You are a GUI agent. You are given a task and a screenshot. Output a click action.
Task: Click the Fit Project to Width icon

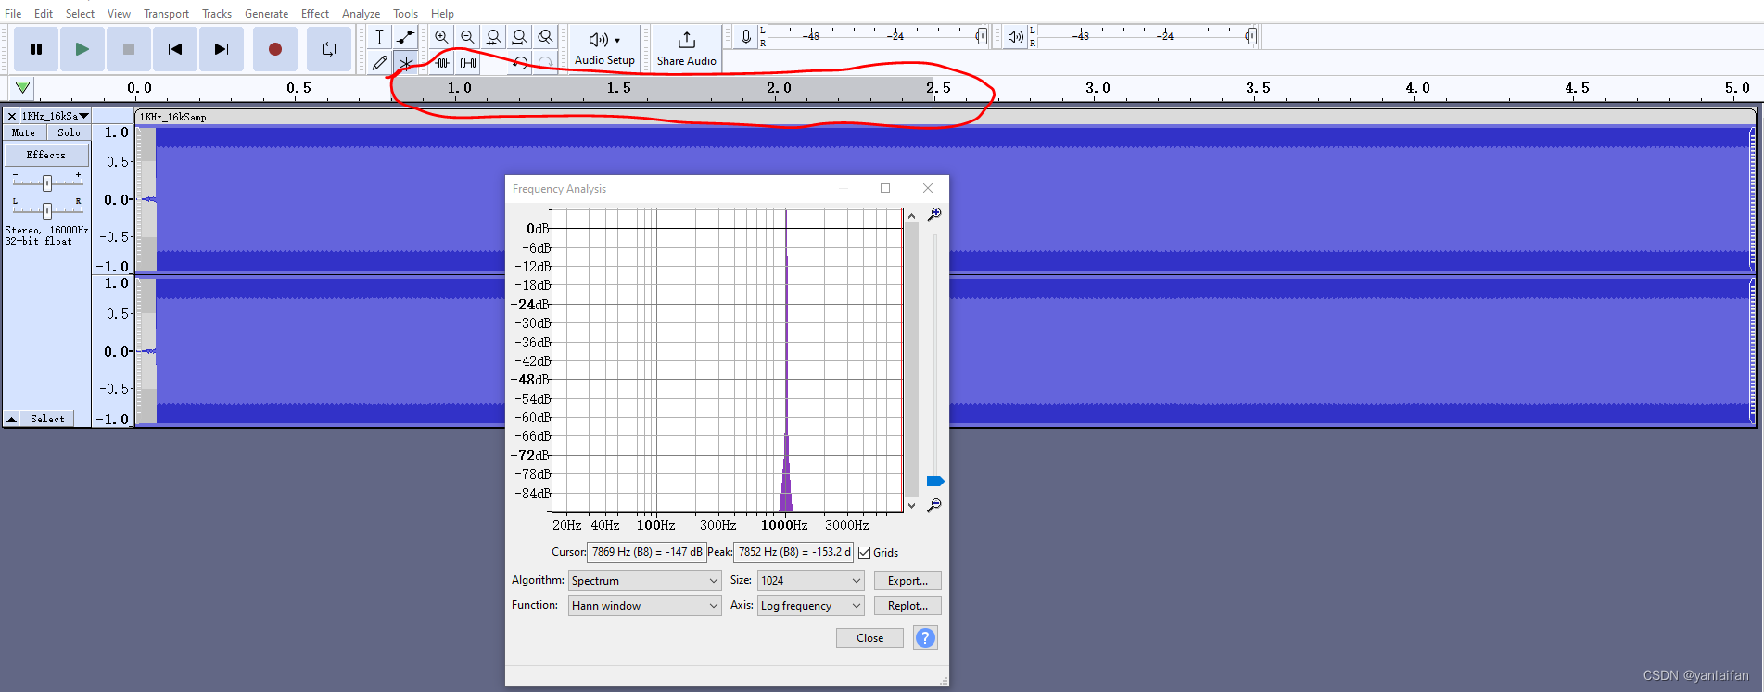coord(519,37)
